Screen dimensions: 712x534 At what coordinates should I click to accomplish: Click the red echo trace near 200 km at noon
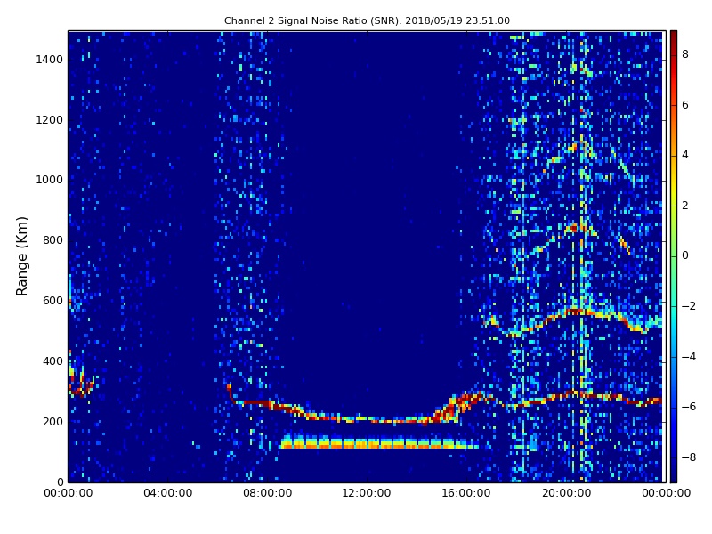pyautogui.click(x=367, y=418)
